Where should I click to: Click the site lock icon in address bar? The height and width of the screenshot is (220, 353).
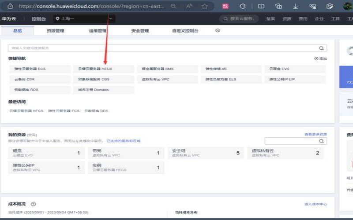pyautogui.click(x=10, y=6)
